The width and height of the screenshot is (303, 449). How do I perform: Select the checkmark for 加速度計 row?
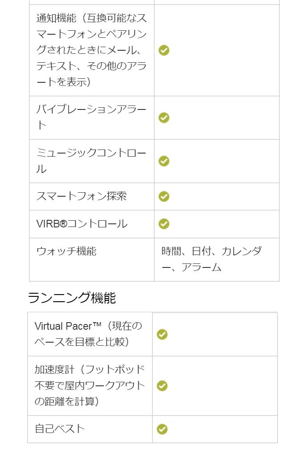pyautogui.click(x=162, y=386)
